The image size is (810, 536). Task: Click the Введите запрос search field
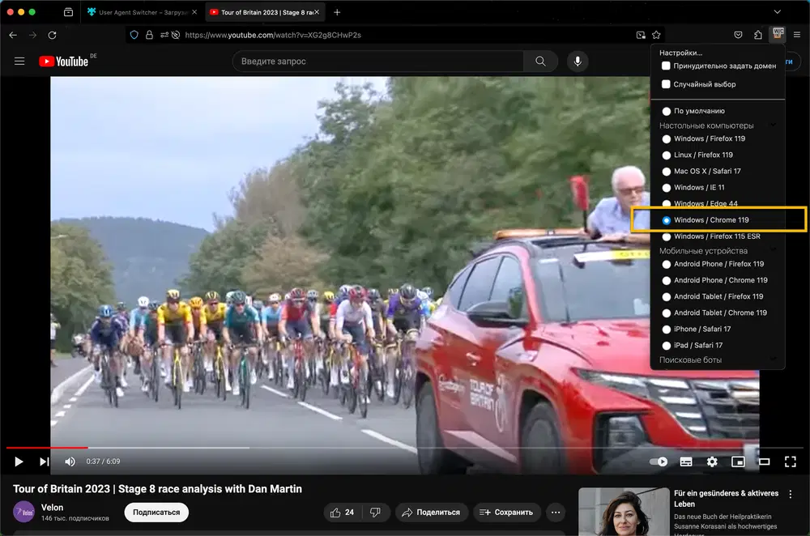coord(378,62)
